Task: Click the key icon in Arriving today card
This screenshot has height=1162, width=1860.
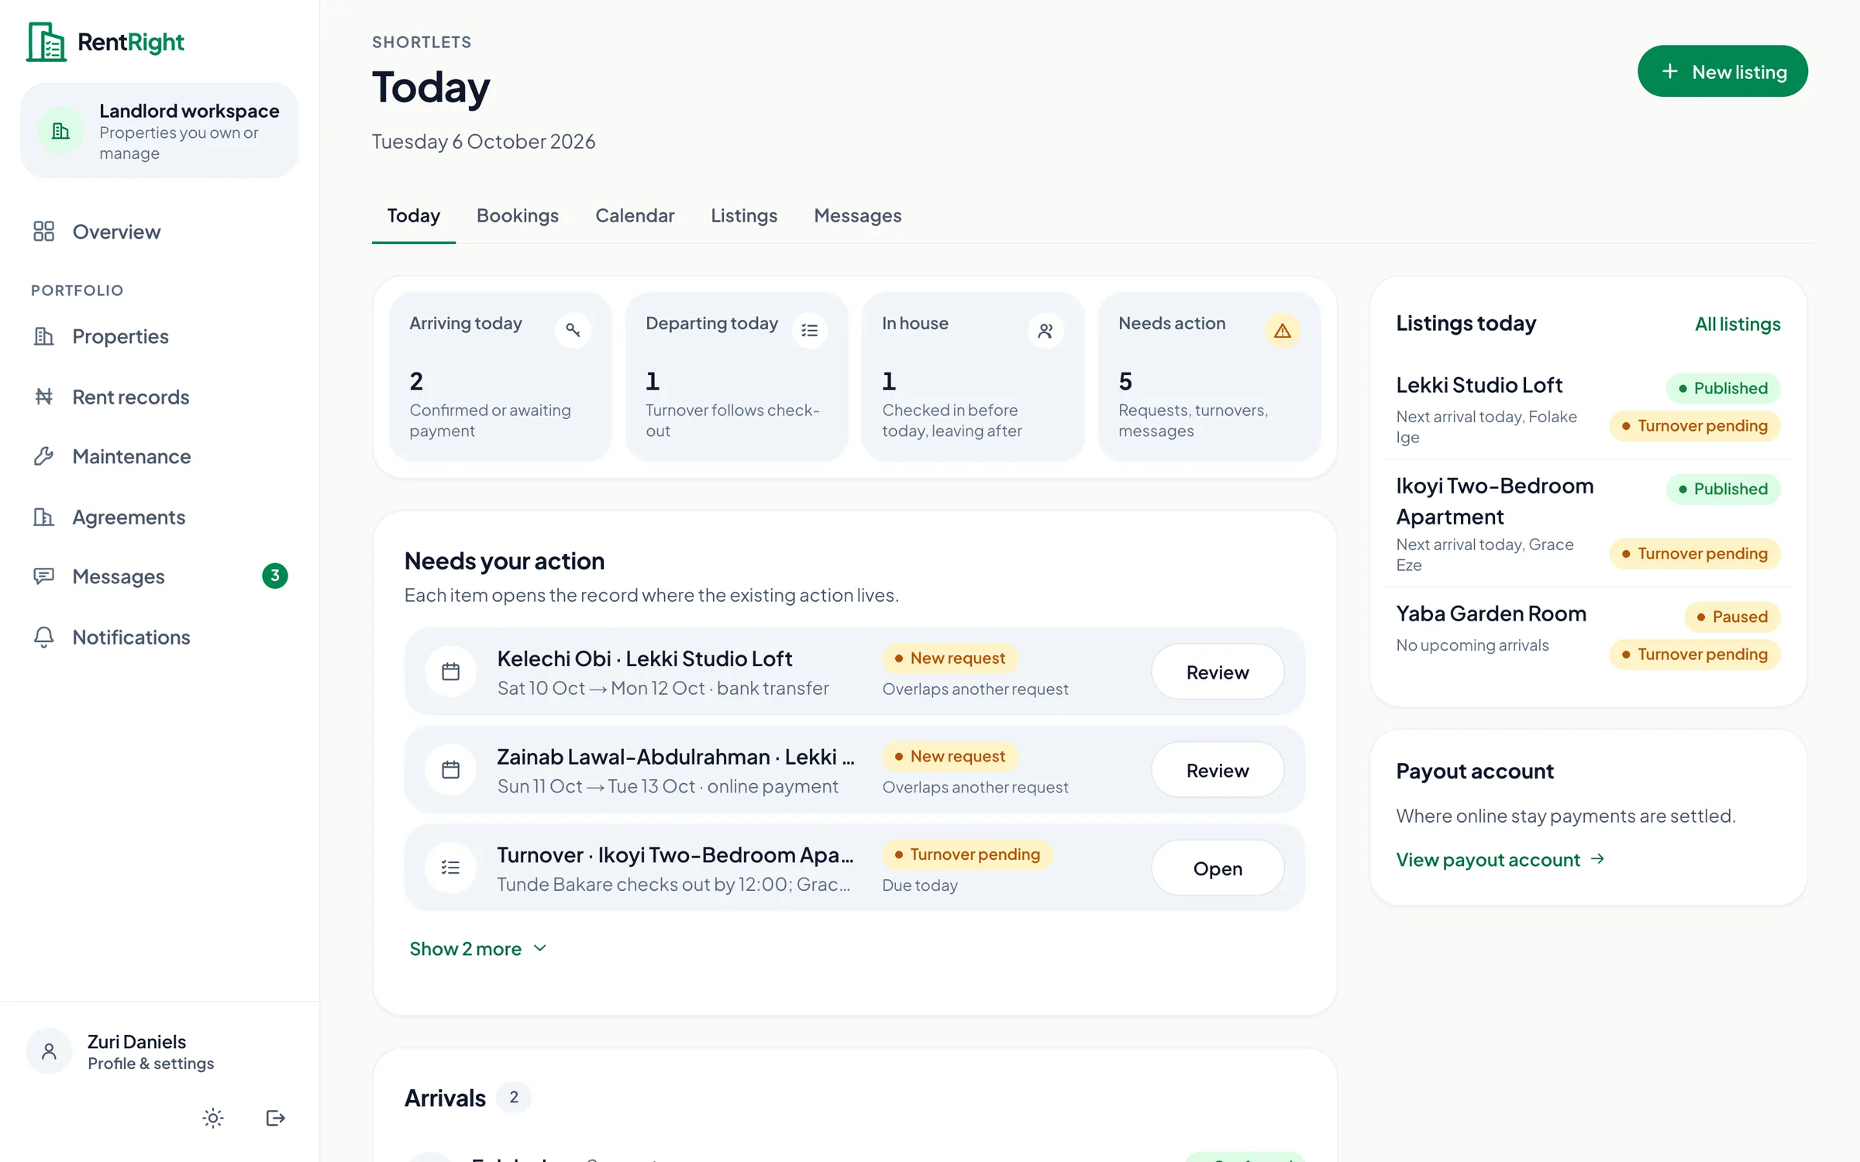Action: pos(573,330)
